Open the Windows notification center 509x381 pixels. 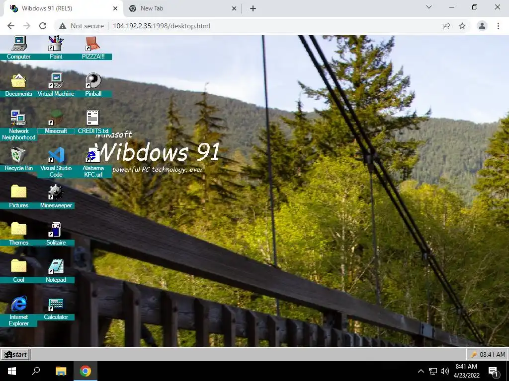pyautogui.click(x=493, y=372)
